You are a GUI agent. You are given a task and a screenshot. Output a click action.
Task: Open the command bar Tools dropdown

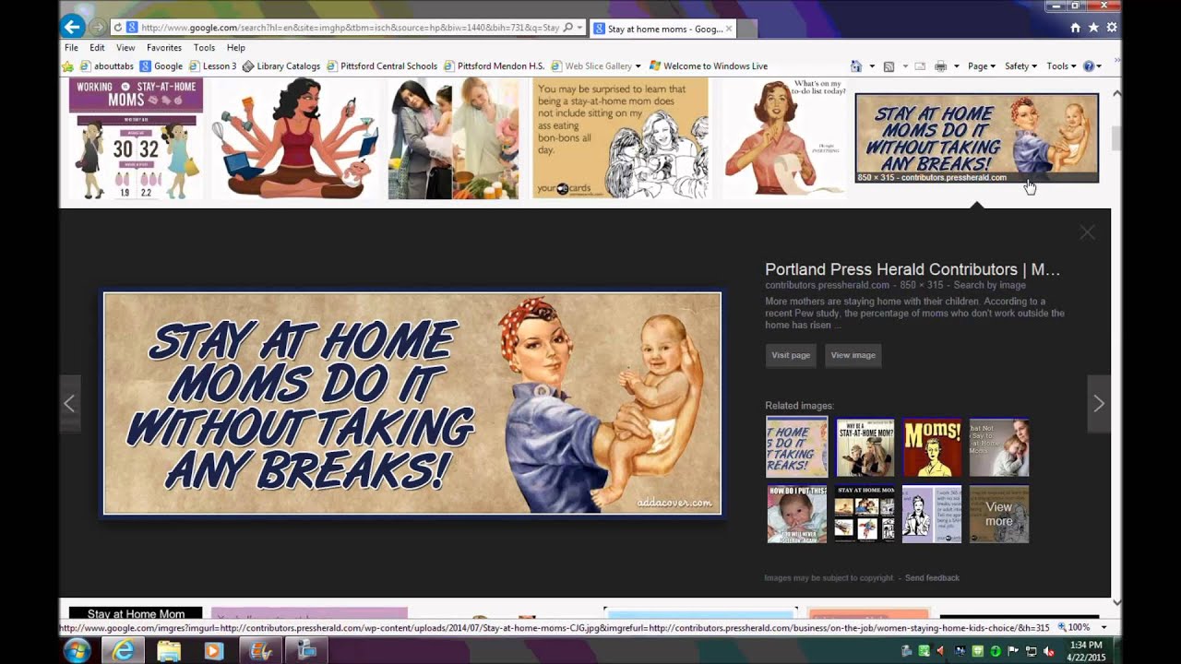coord(1061,66)
